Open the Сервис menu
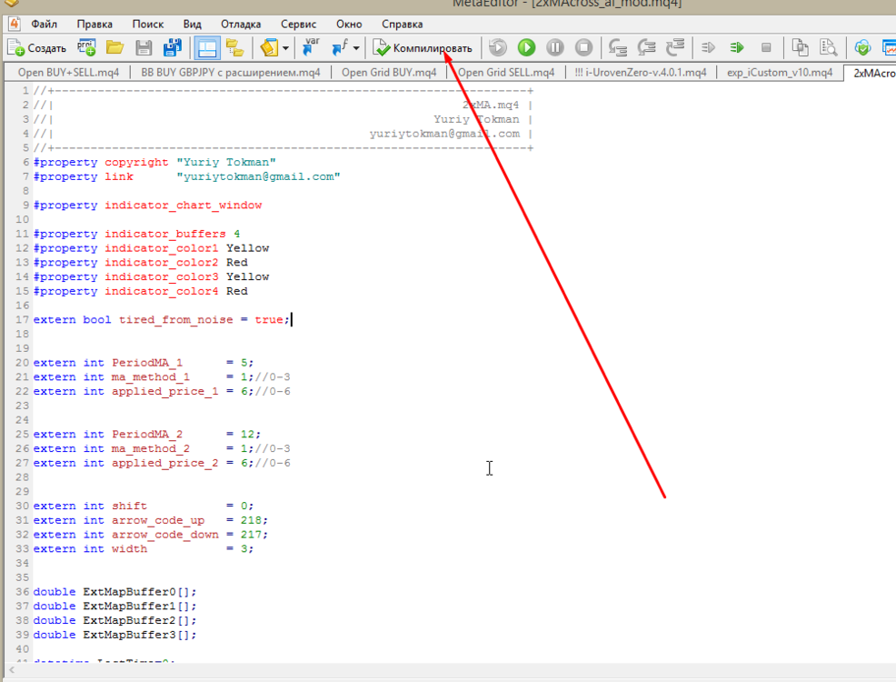The image size is (896, 682). (x=298, y=24)
